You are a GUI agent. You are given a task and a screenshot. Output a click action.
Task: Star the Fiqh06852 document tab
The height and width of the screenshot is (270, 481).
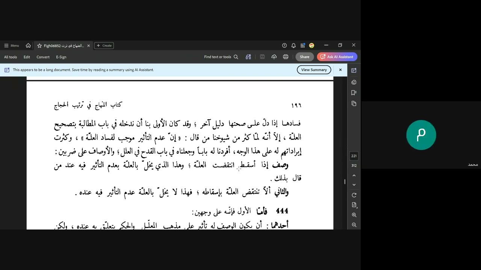click(x=39, y=46)
